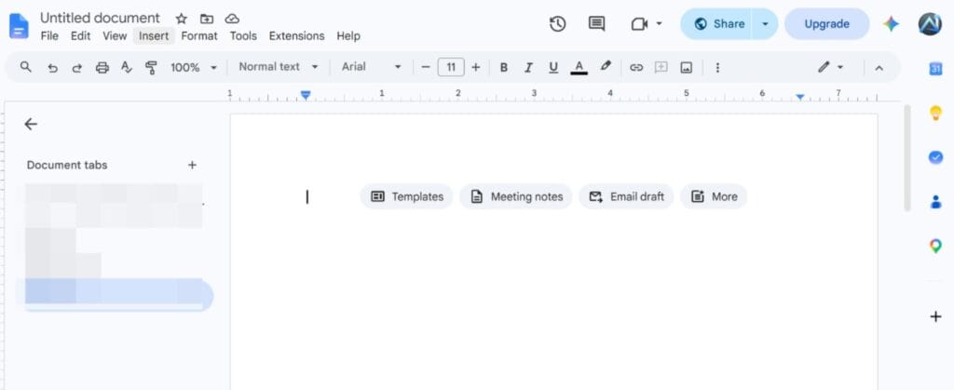Open the Insert menu

(x=154, y=36)
